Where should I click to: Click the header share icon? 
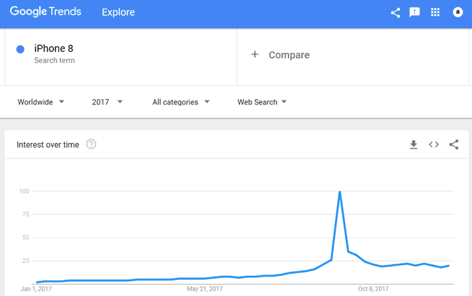pyautogui.click(x=395, y=12)
